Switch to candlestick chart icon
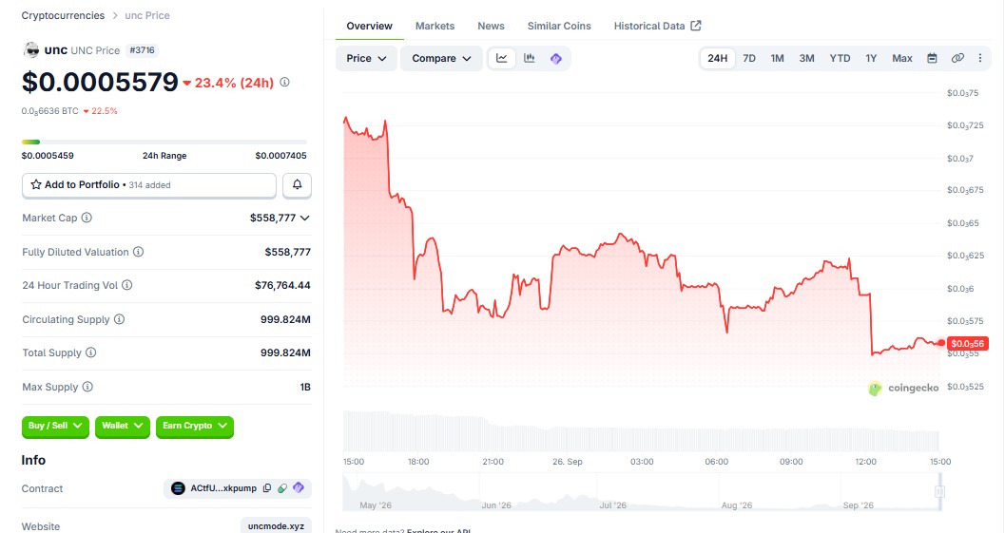The width and height of the screenshot is (1005, 533). 530,58
